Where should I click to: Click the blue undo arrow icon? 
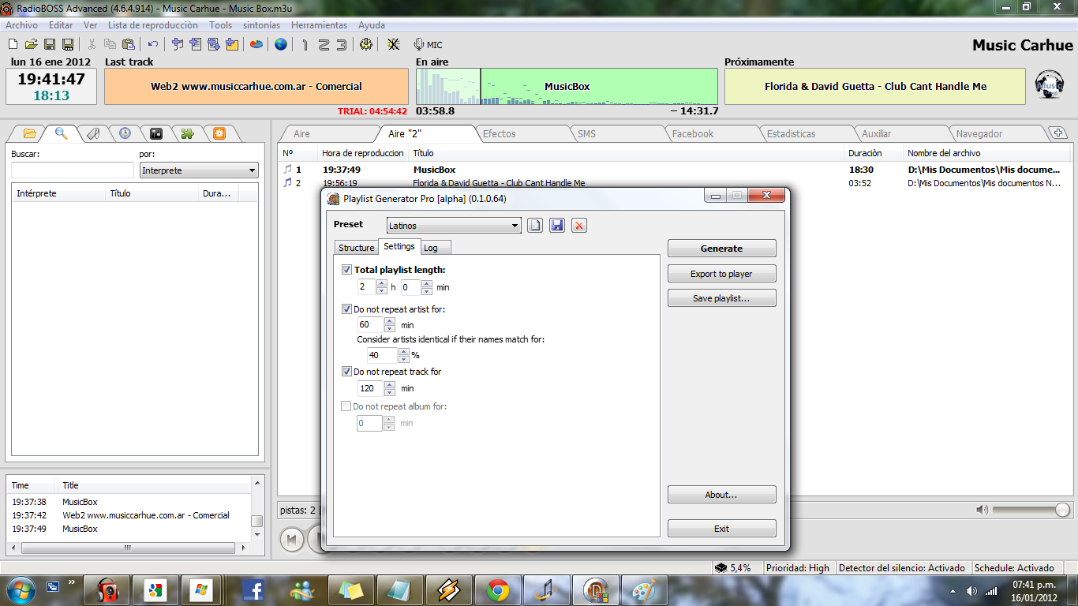point(153,44)
